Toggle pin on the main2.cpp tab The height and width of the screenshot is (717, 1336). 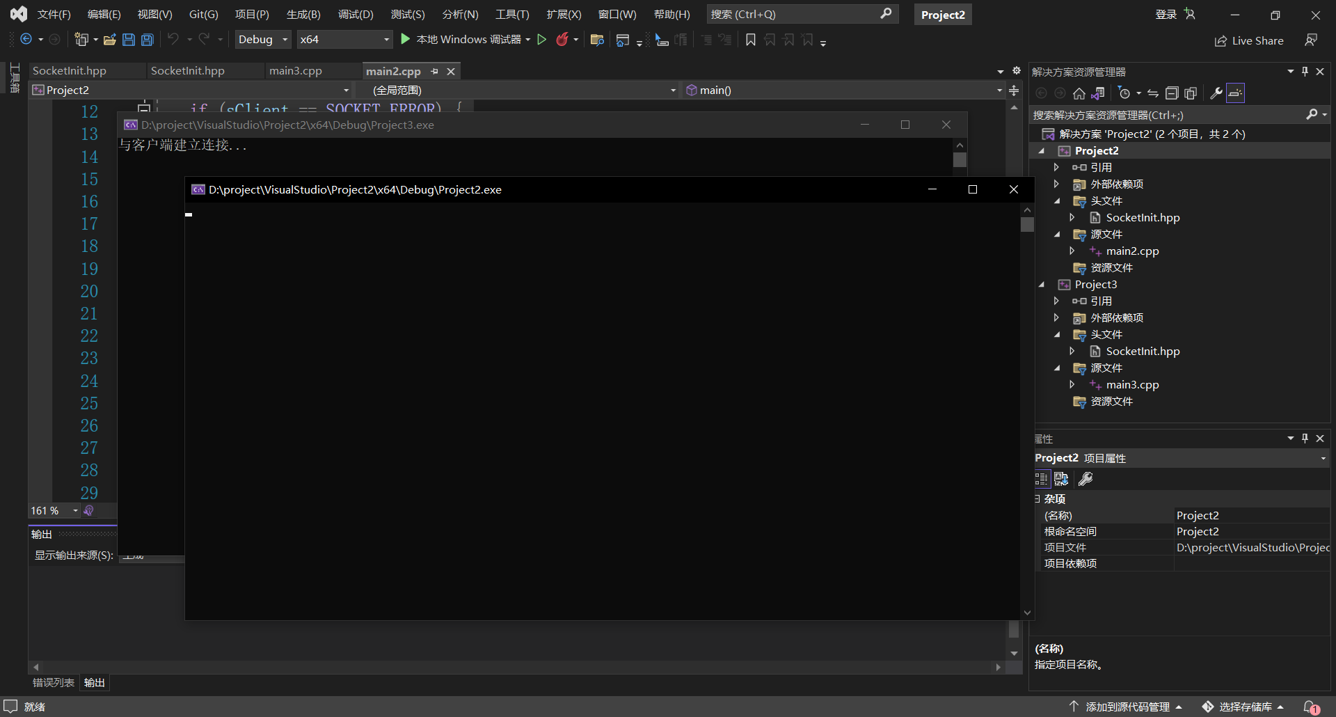point(435,71)
